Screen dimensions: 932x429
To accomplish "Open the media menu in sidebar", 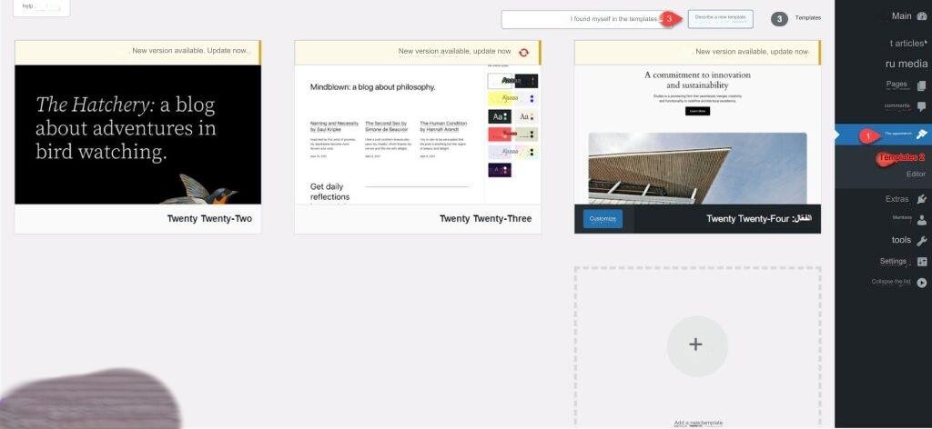I will click(907, 64).
